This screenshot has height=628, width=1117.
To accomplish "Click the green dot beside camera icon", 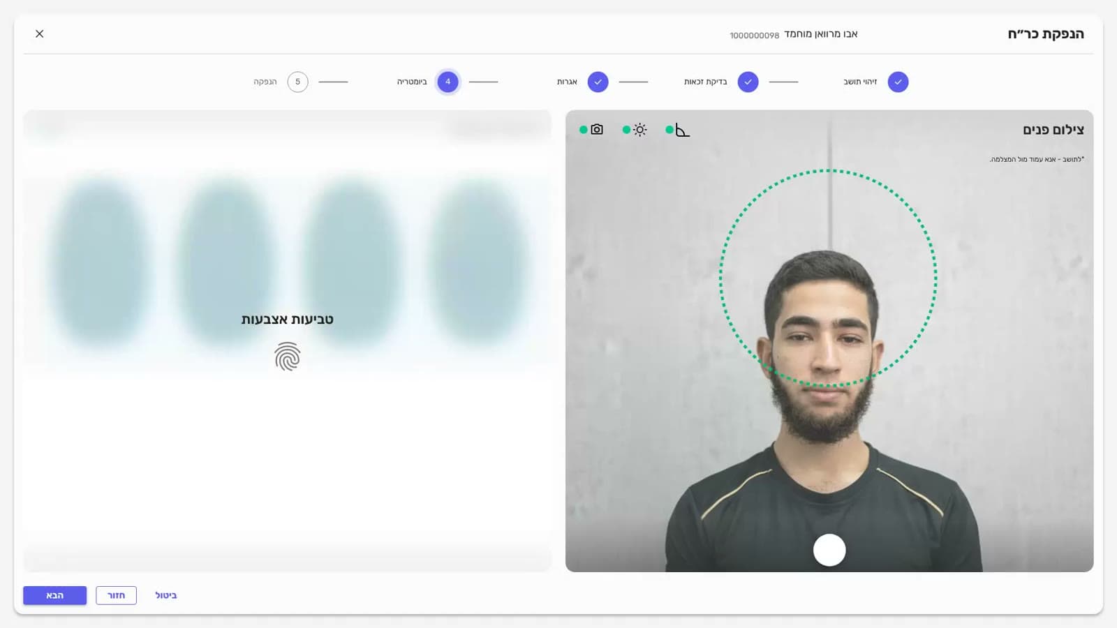I will point(584,130).
